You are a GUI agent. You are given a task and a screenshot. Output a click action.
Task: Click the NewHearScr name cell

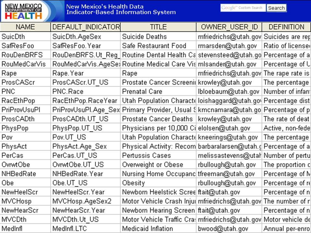click(x=25, y=210)
